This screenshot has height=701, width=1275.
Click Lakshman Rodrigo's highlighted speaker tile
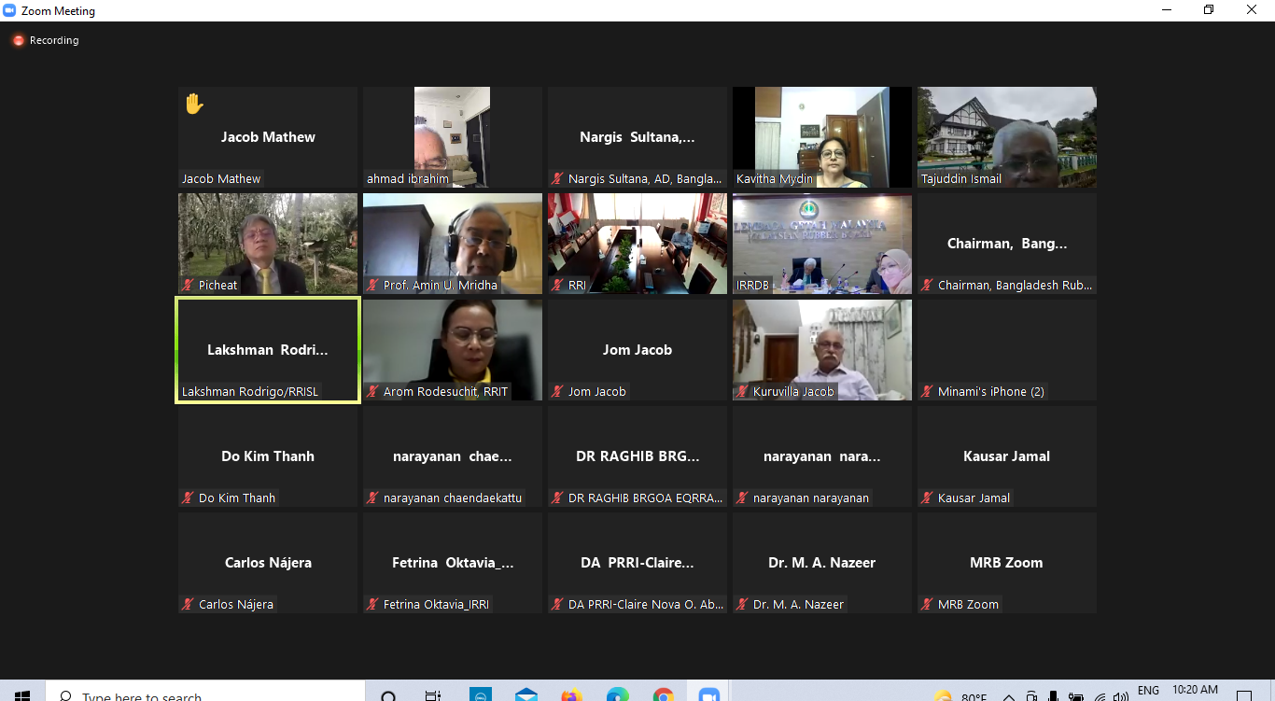click(x=268, y=350)
